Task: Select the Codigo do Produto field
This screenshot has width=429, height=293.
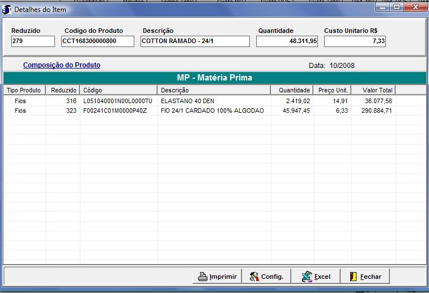Action: coord(97,41)
